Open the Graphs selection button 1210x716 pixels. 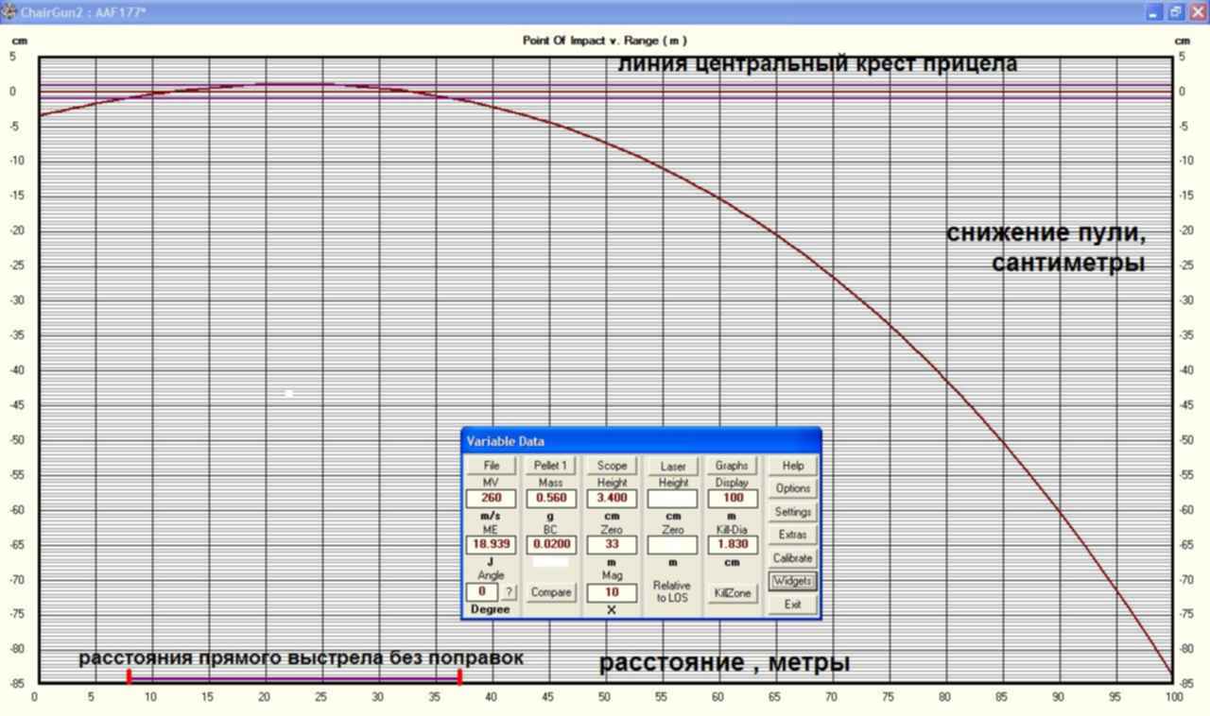[732, 466]
